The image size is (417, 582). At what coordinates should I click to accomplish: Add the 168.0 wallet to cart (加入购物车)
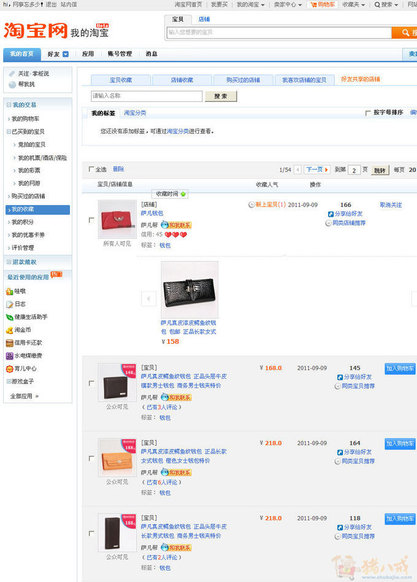pyautogui.click(x=400, y=368)
